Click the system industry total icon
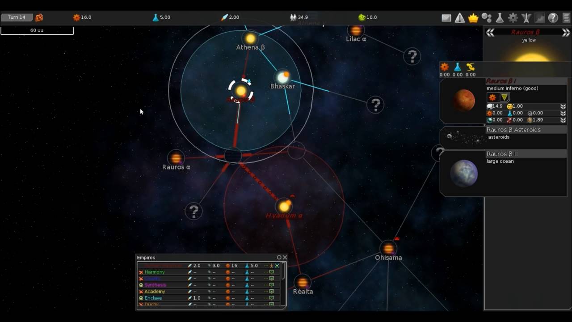 (x=445, y=67)
